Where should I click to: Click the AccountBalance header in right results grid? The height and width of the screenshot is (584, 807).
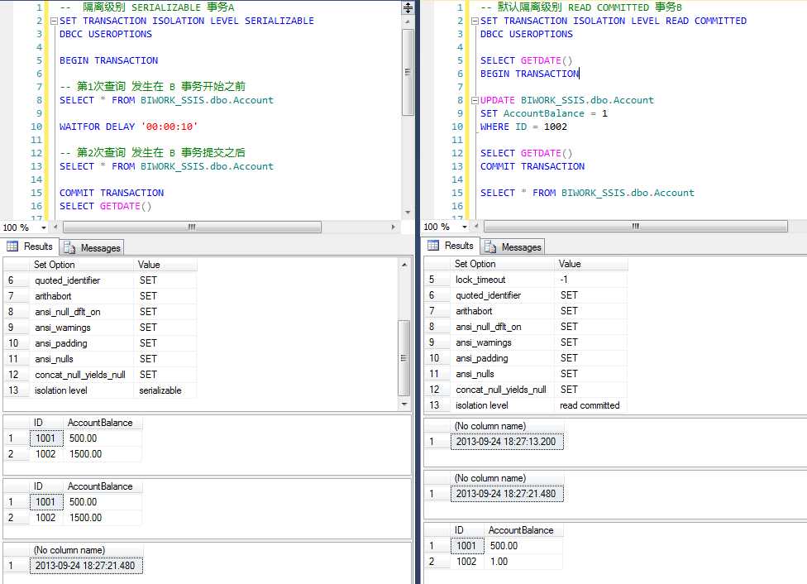click(x=521, y=530)
